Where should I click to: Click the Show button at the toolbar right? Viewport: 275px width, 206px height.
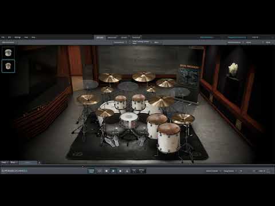point(249,42)
